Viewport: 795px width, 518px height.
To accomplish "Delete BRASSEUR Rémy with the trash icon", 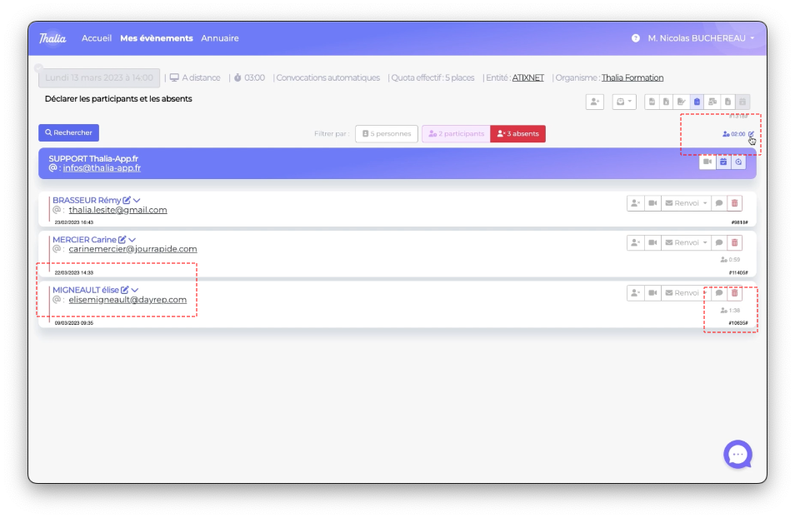I will tap(734, 203).
